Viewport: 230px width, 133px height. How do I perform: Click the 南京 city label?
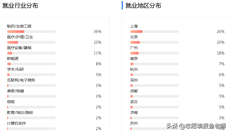pyautogui.click(x=134, y=59)
